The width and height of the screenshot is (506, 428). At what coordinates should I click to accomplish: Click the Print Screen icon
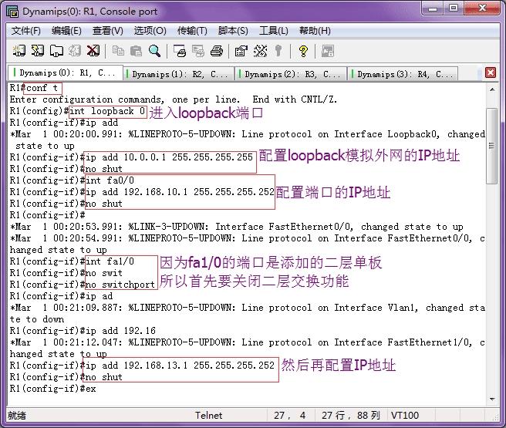tap(180, 51)
